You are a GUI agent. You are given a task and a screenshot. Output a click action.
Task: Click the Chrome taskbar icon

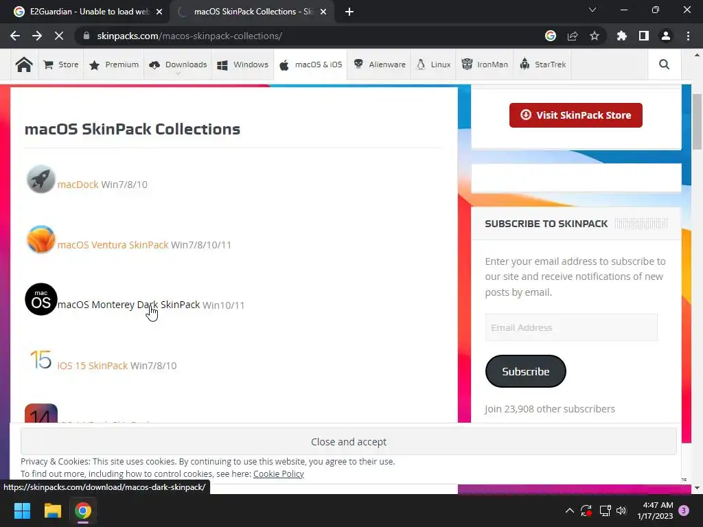click(83, 511)
